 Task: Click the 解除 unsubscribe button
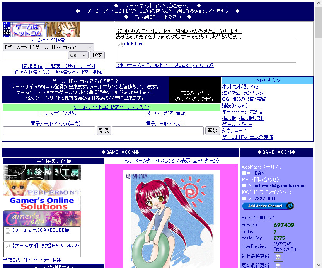(x=212, y=131)
